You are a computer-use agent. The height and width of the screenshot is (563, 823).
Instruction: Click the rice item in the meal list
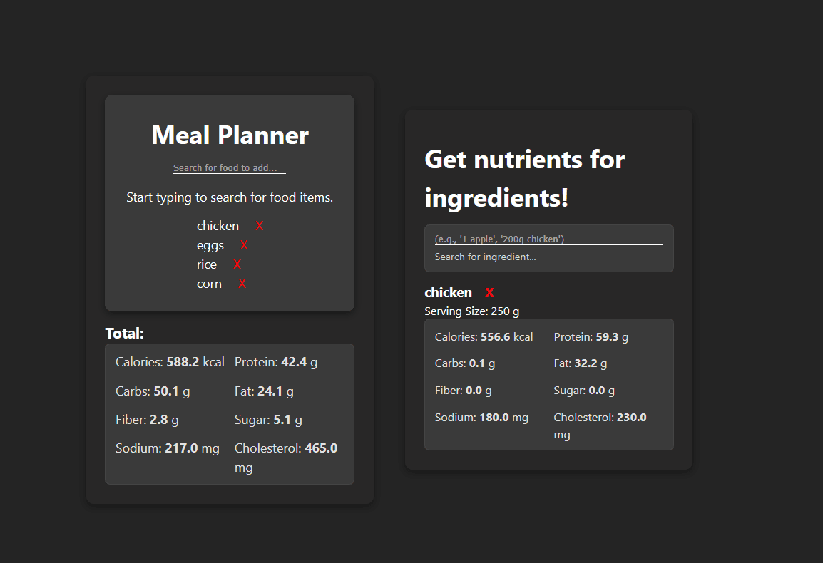[x=207, y=264]
